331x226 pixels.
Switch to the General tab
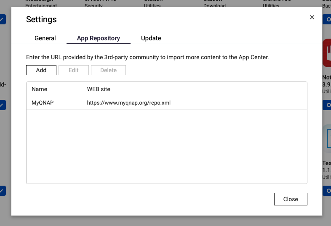(x=45, y=38)
